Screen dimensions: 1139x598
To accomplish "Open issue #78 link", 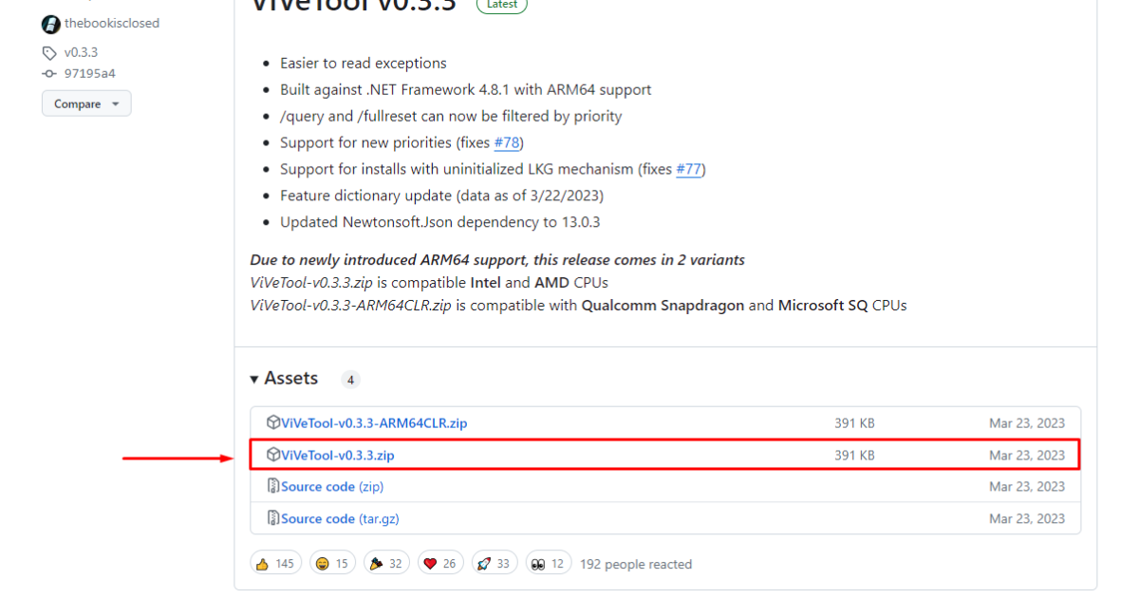I will pyautogui.click(x=506, y=142).
